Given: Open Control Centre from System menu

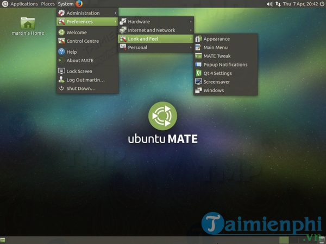Looking at the screenshot, I should (87, 41).
